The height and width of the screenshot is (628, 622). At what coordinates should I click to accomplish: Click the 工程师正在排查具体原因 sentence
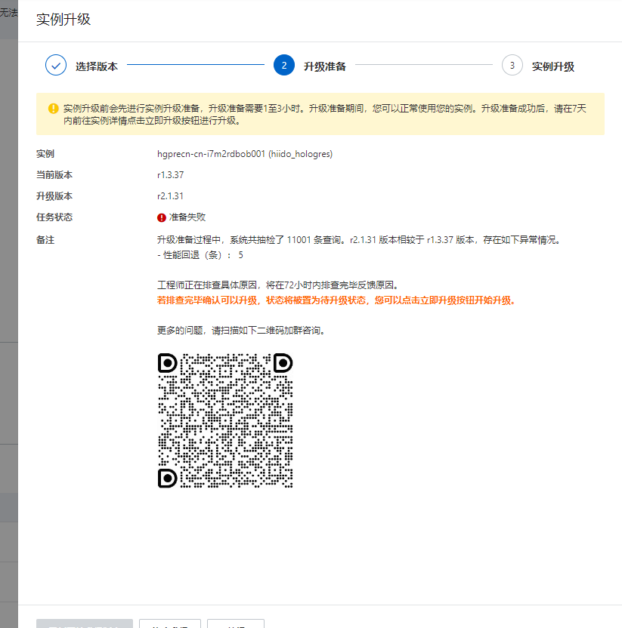click(278, 285)
